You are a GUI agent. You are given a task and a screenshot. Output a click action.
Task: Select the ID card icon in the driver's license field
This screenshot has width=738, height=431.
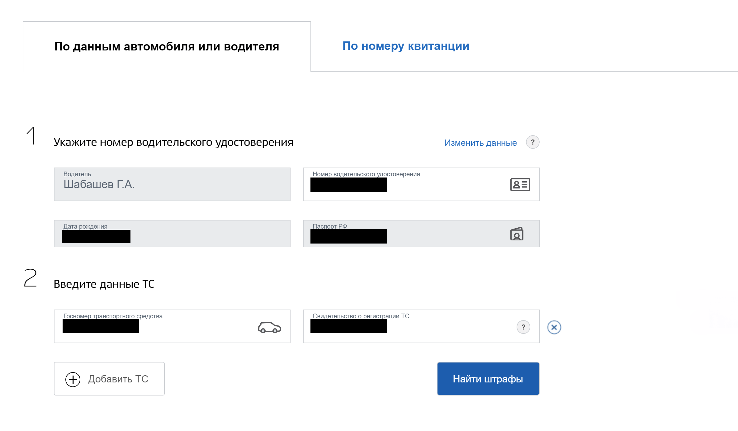520,185
